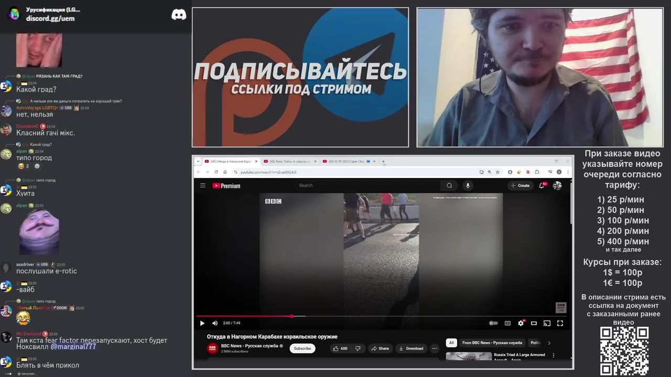Open the YouTube account avatar menu
Image resolution: width=671 pixels, height=377 pixels.
[557, 185]
